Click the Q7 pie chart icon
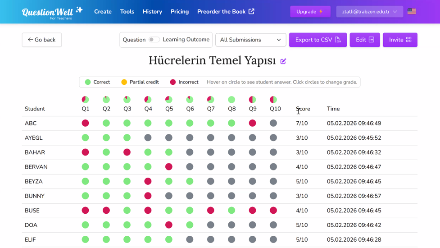Screen dimensions: 440x248 tap(210, 100)
